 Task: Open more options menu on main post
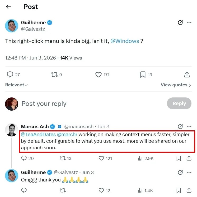(x=189, y=23)
